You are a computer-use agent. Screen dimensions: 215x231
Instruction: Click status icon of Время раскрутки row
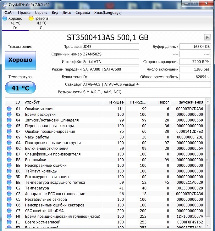(9, 114)
